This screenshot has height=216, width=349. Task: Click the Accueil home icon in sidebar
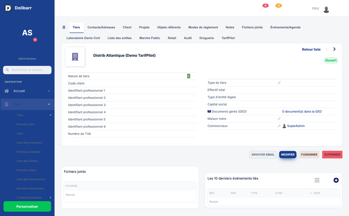7,91
